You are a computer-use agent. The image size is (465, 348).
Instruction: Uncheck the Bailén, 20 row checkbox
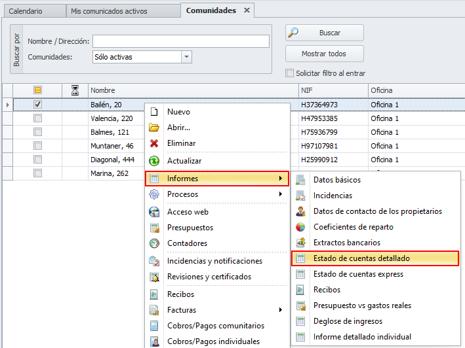pos(37,105)
